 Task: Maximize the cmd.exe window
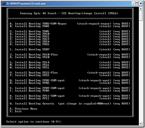(137, 4)
